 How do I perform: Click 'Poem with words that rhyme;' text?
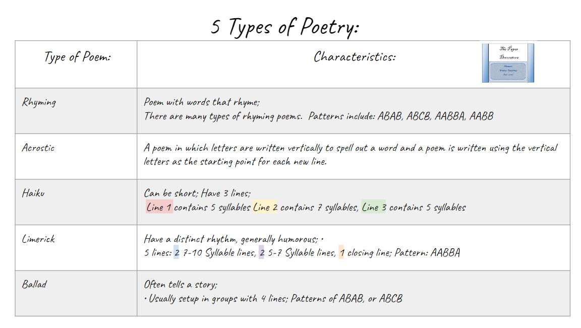202,102
